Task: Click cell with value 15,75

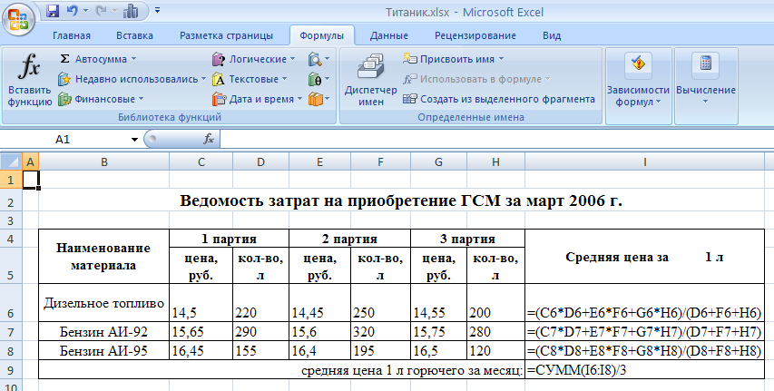Action: pyautogui.click(x=438, y=331)
